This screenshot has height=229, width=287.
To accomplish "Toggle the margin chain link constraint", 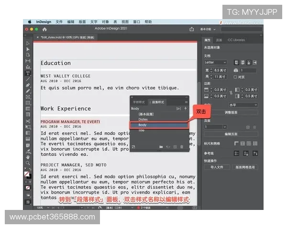I will [x=231, y=93].
